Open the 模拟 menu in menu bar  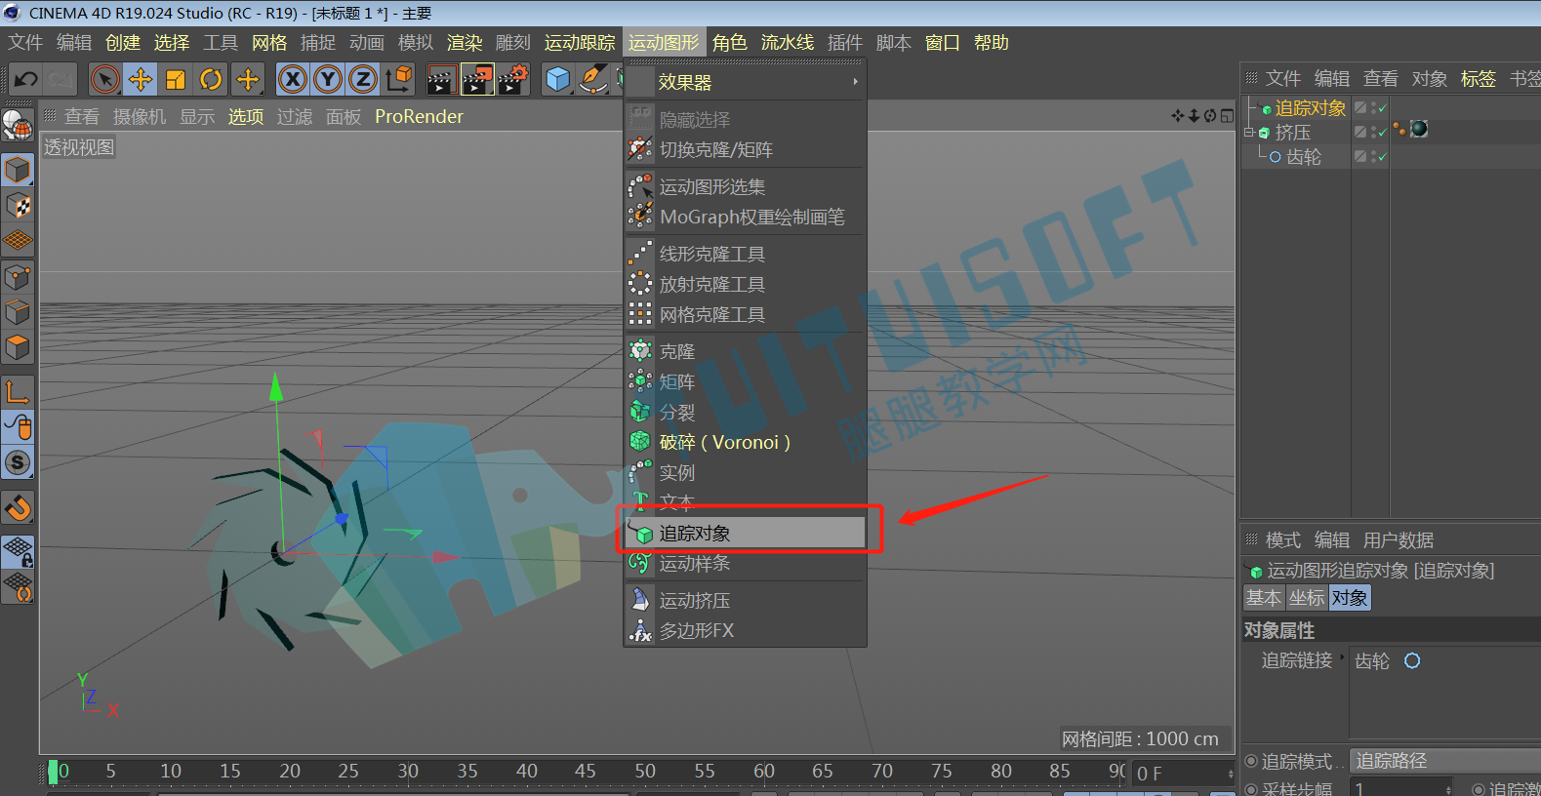pos(415,43)
